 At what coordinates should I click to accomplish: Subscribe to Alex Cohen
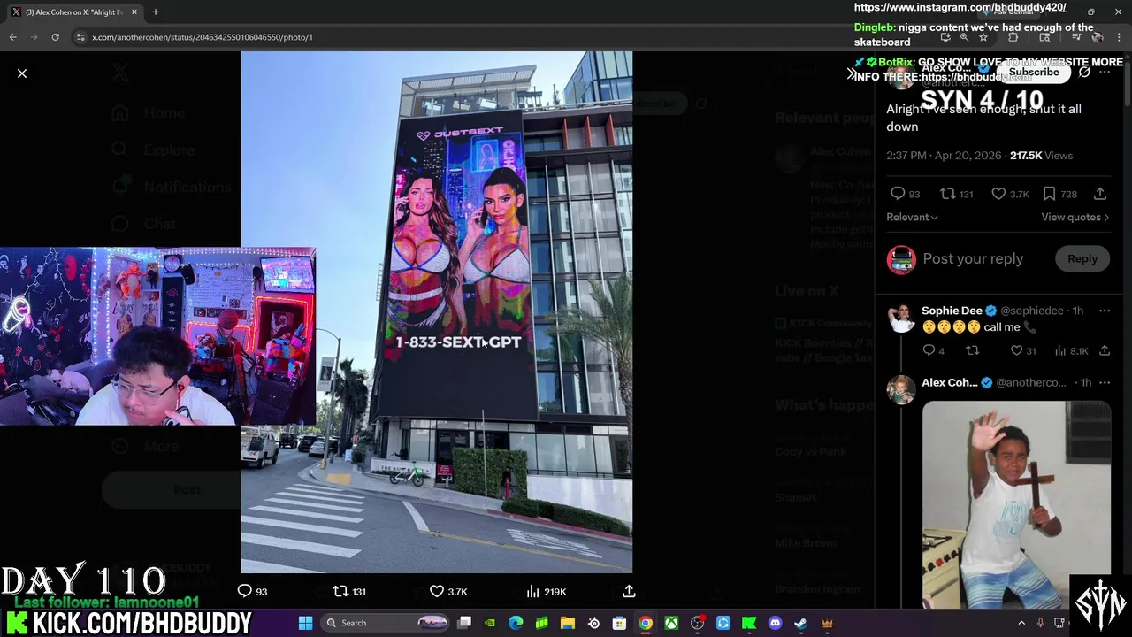(1033, 73)
